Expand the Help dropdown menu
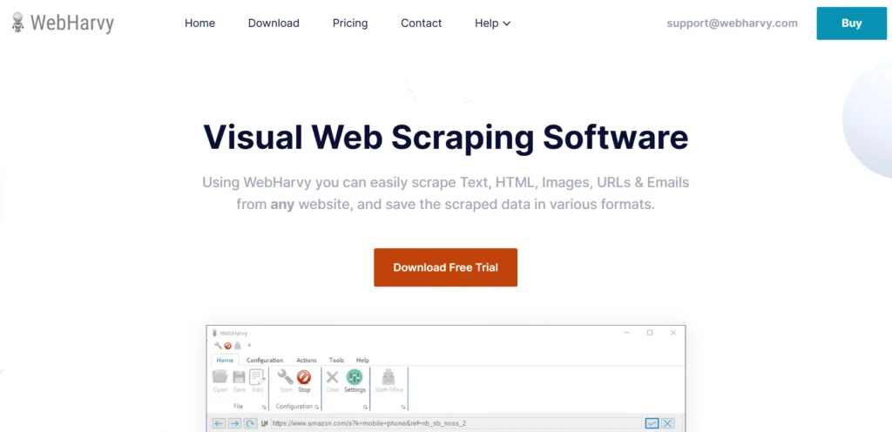Screen dimensions: 892x432 coord(493,24)
